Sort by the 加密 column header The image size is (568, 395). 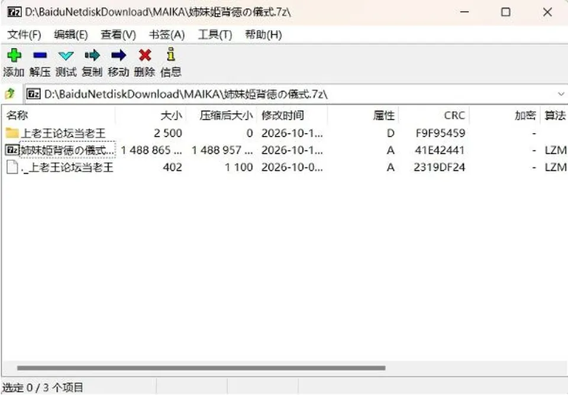click(505, 115)
